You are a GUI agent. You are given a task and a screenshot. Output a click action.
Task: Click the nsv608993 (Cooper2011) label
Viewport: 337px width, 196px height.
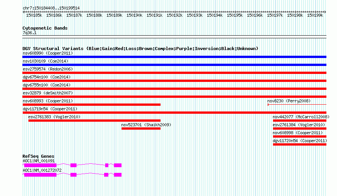48,101
